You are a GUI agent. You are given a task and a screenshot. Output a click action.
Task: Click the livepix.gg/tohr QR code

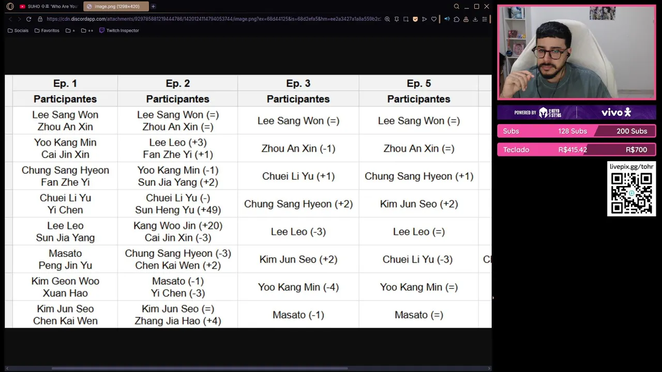pyautogui.click(x=631, y=193)
